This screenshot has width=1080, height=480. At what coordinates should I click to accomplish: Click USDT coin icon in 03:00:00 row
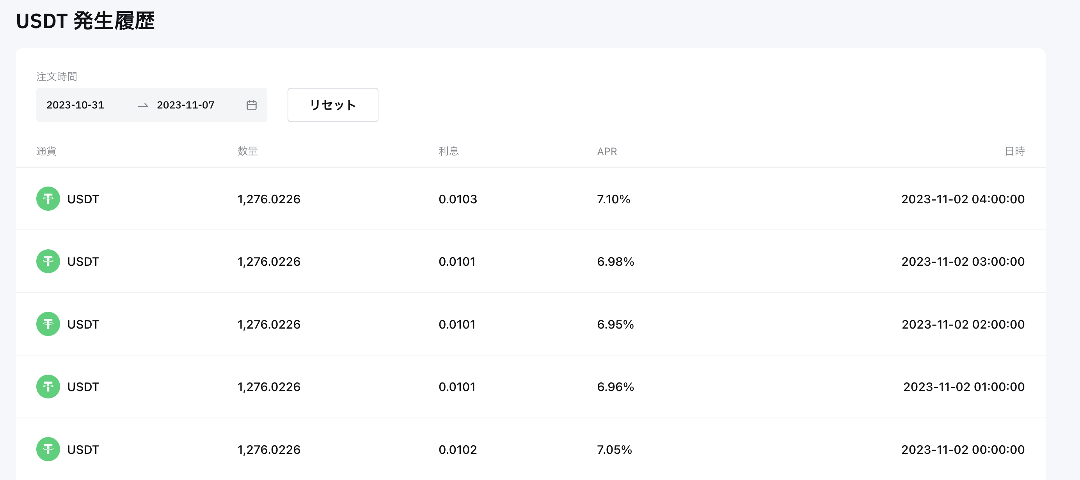coord(48,261)
